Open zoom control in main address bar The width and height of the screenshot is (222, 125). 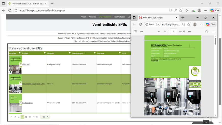pos(171,10)
